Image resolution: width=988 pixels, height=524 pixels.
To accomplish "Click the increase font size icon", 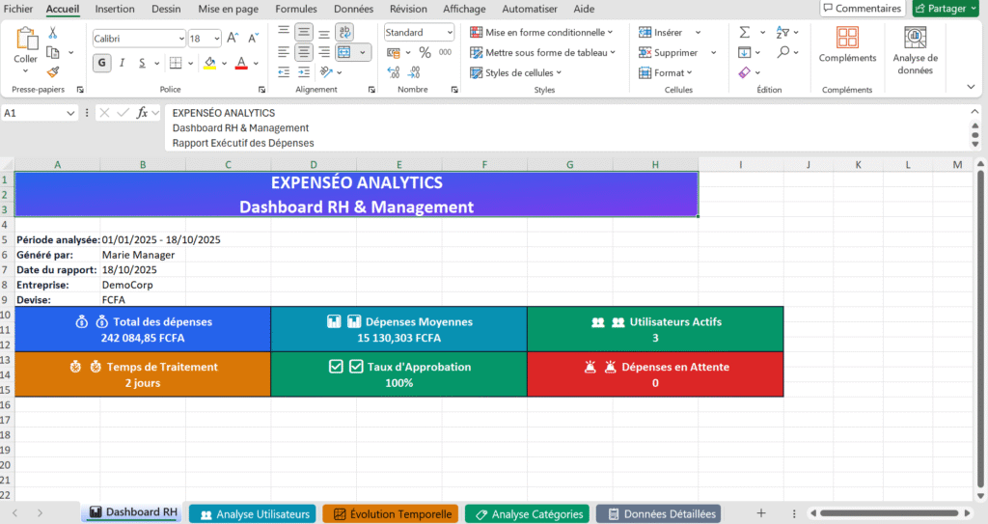I will (x=233, y=39).
